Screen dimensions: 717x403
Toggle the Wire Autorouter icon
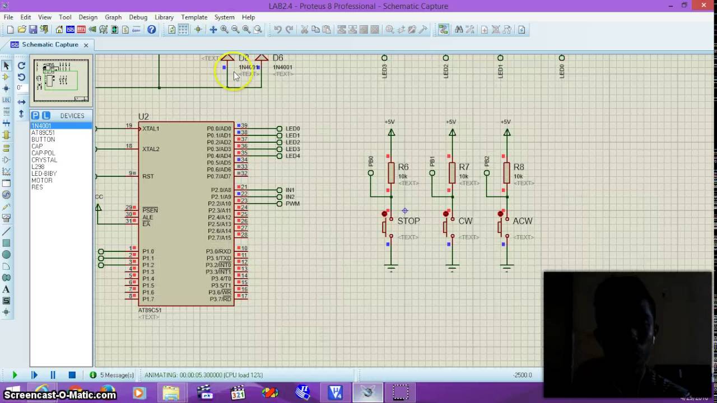coord(443,30)
